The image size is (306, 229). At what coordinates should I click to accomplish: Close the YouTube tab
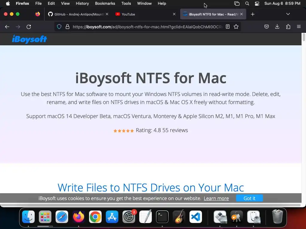click(174, 14)
